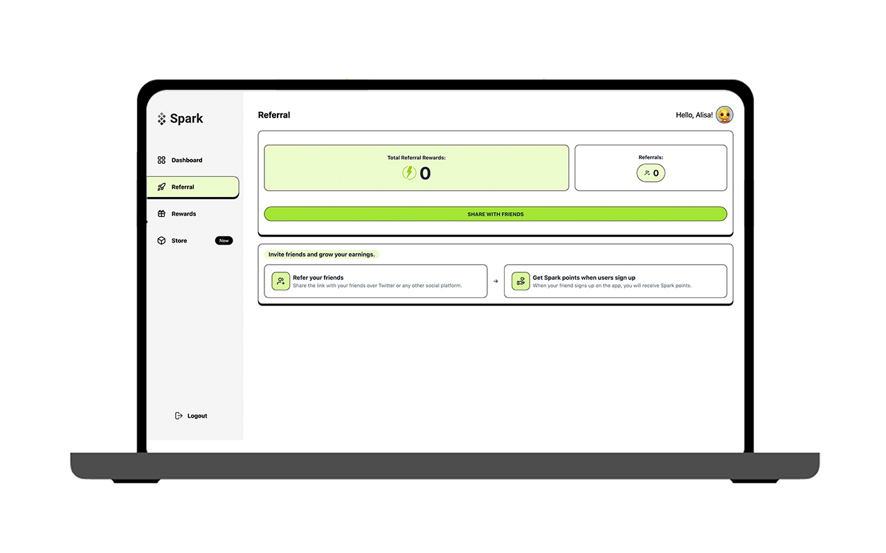Click the Store icon in the sidebar
886x553 pixels.
click(161, 240)
